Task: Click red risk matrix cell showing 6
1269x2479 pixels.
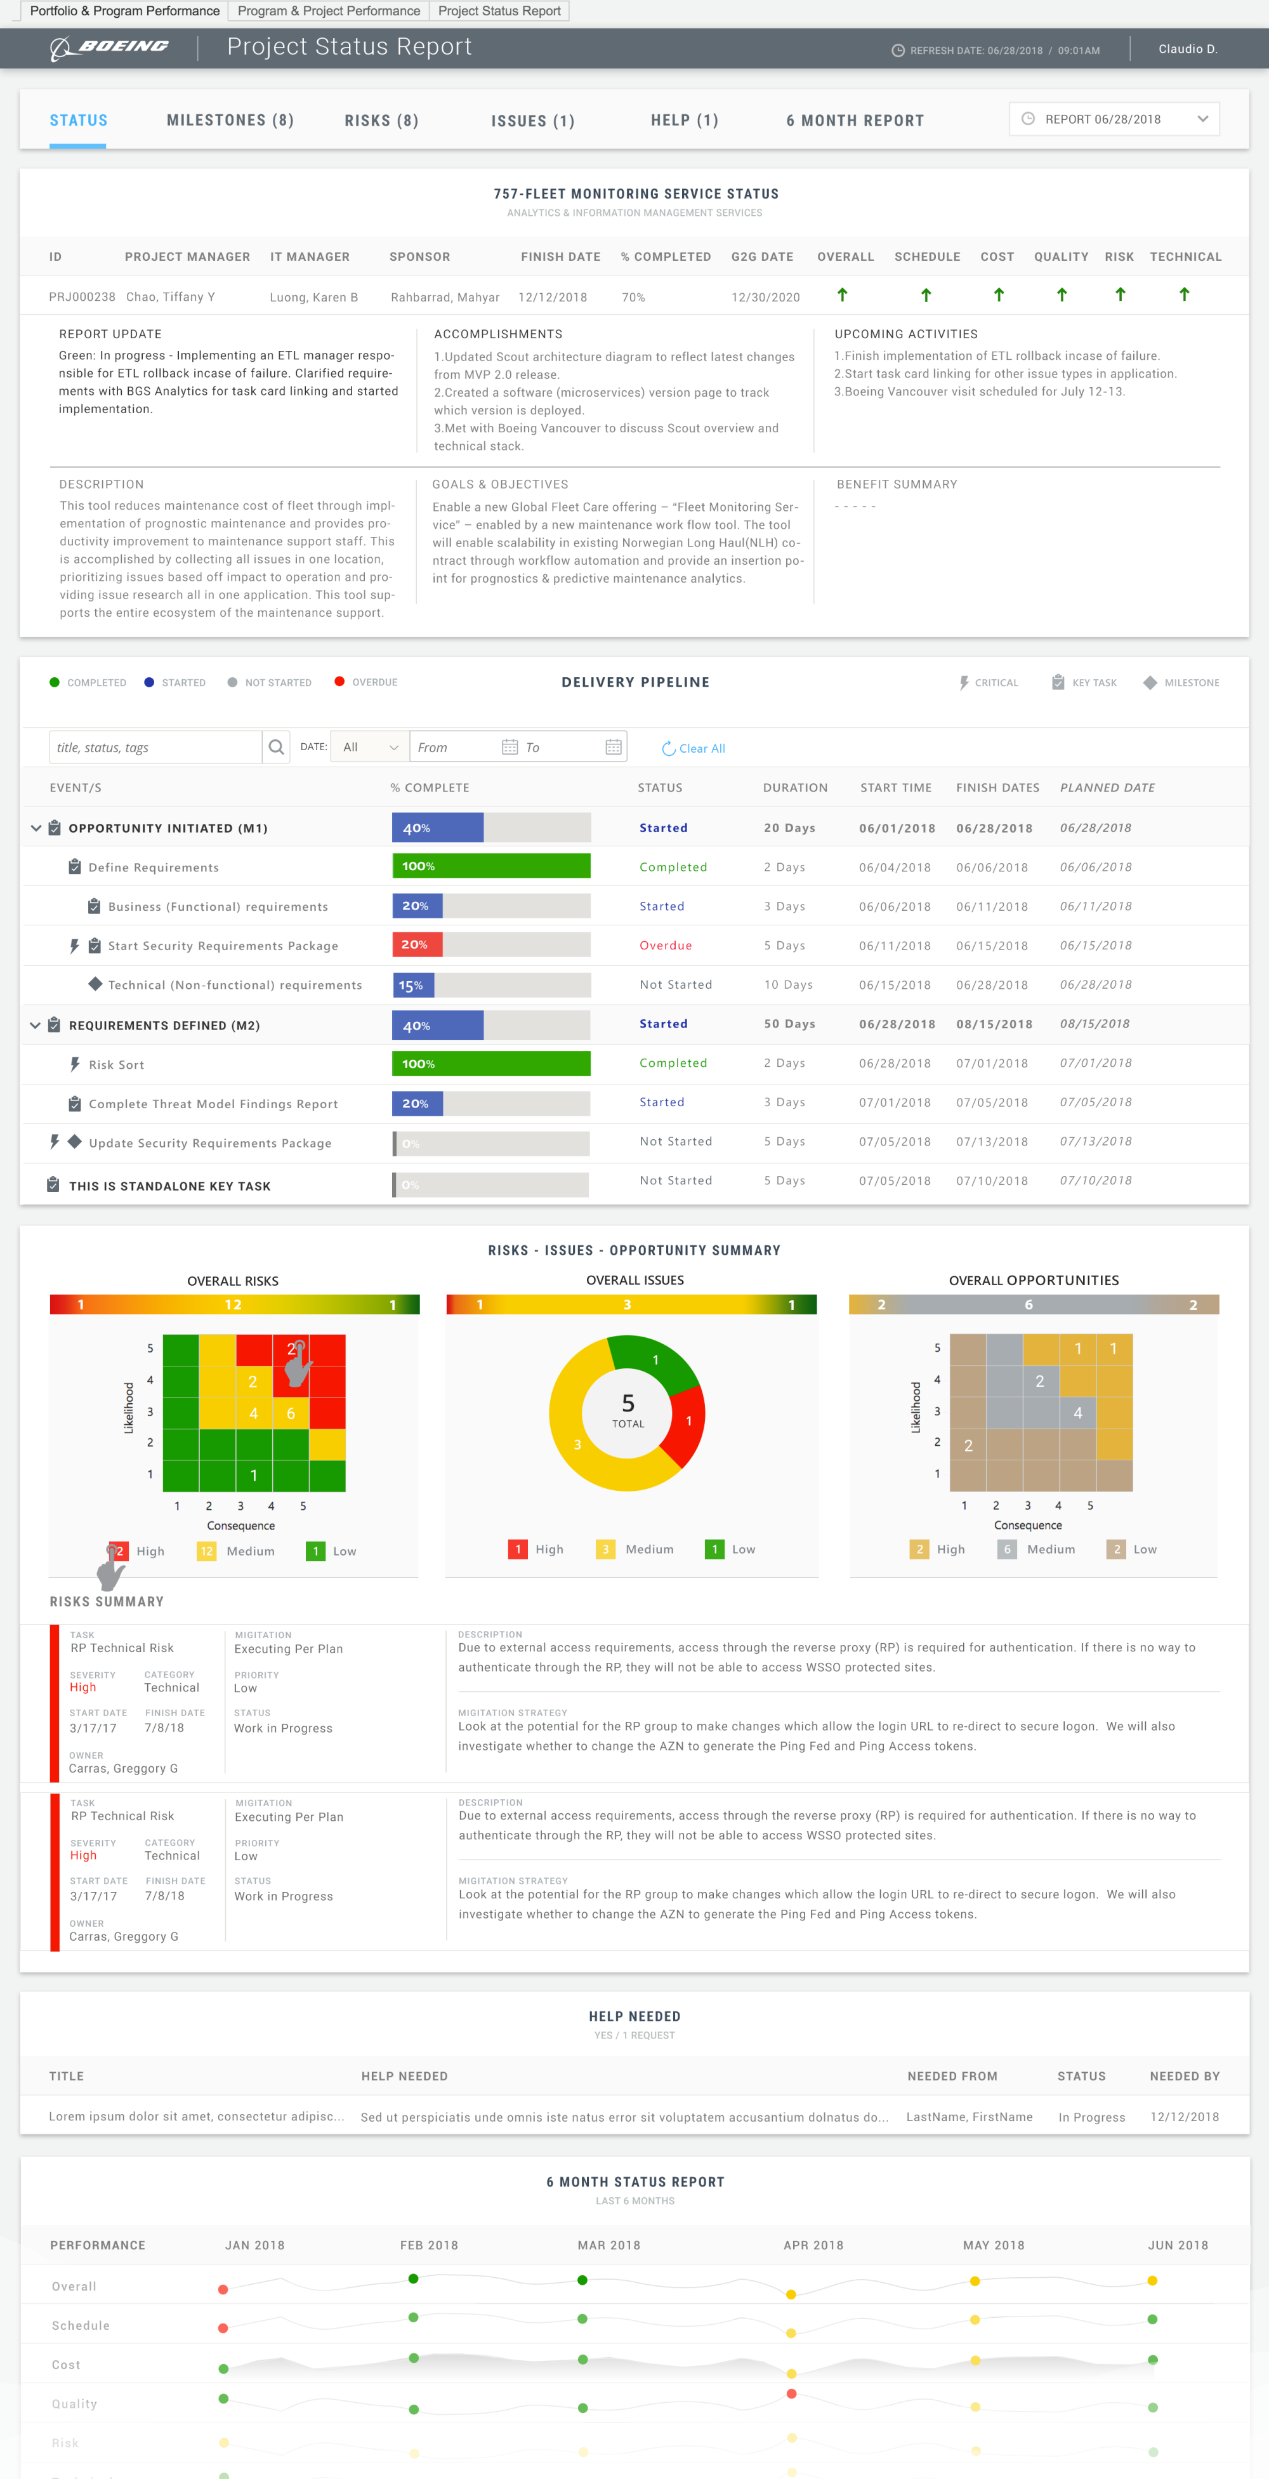Action: pos(291,1413)
